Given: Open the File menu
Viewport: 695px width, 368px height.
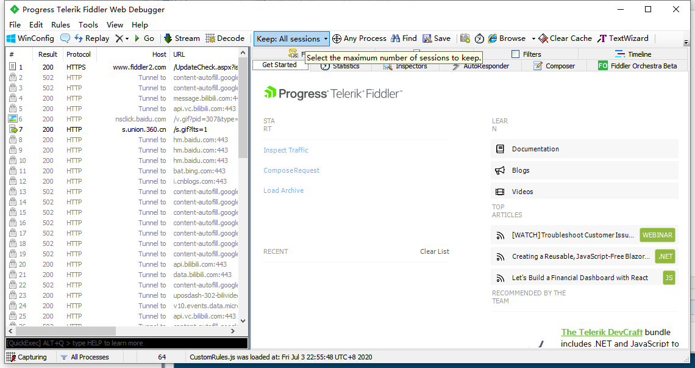Looking at the screenshot, I should pyautogui.click(x=15, y=25).
